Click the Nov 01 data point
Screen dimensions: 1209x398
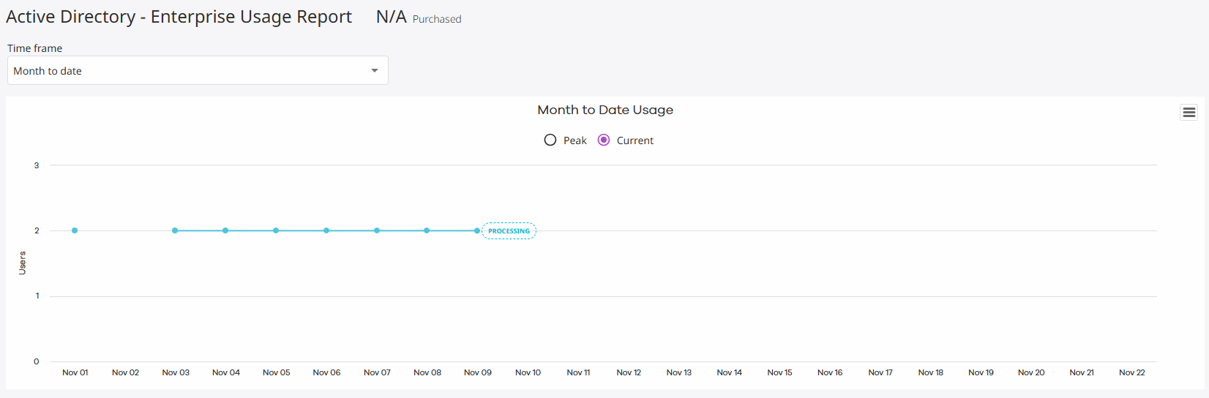75,230
